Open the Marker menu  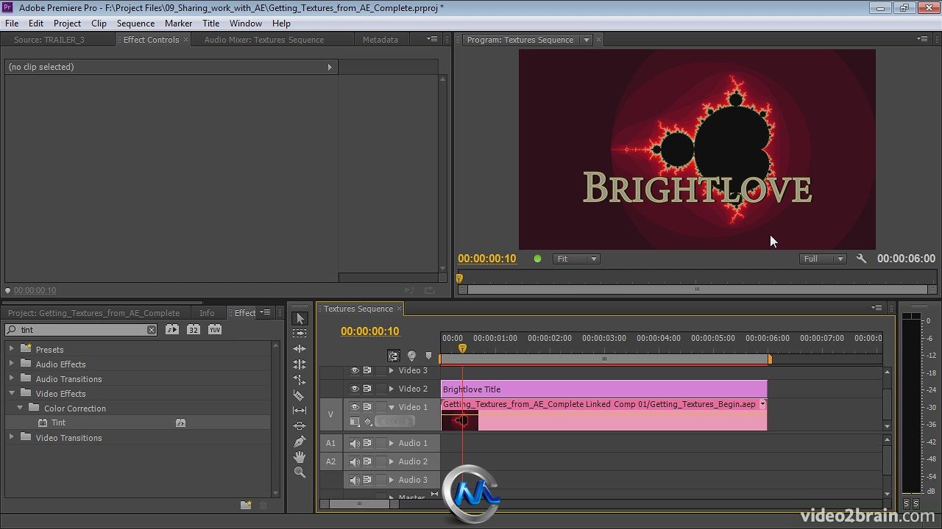tap(178, 23)
